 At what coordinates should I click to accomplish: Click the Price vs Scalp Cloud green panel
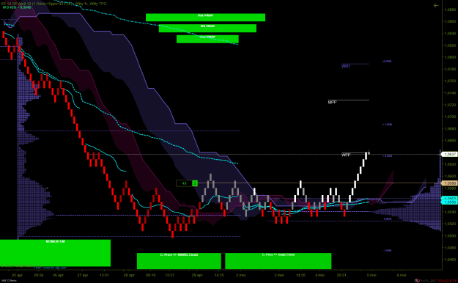coord(278,261)
